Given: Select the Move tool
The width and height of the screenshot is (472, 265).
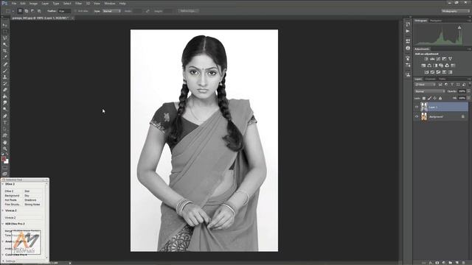Looking at the screenshot, I should pyautogui.click(x=5, y=25).
